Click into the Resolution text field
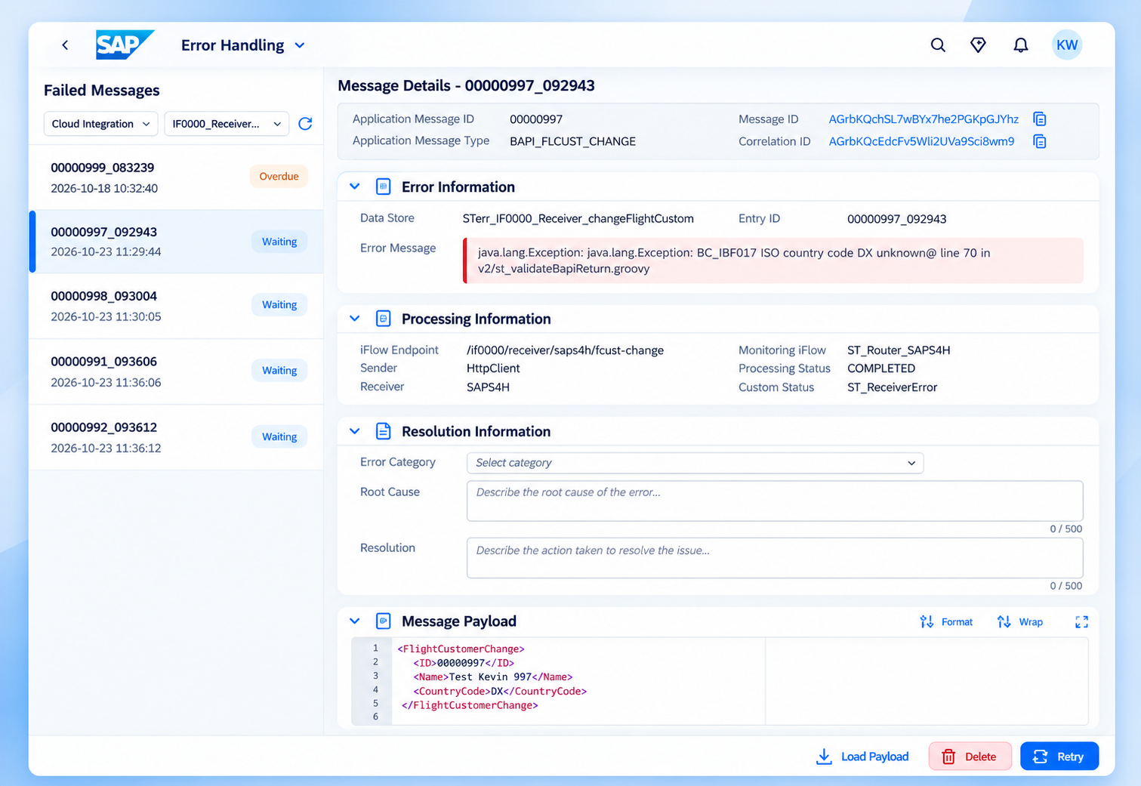1141x786 pixels. pyautogui.click(x=775, y=558)
